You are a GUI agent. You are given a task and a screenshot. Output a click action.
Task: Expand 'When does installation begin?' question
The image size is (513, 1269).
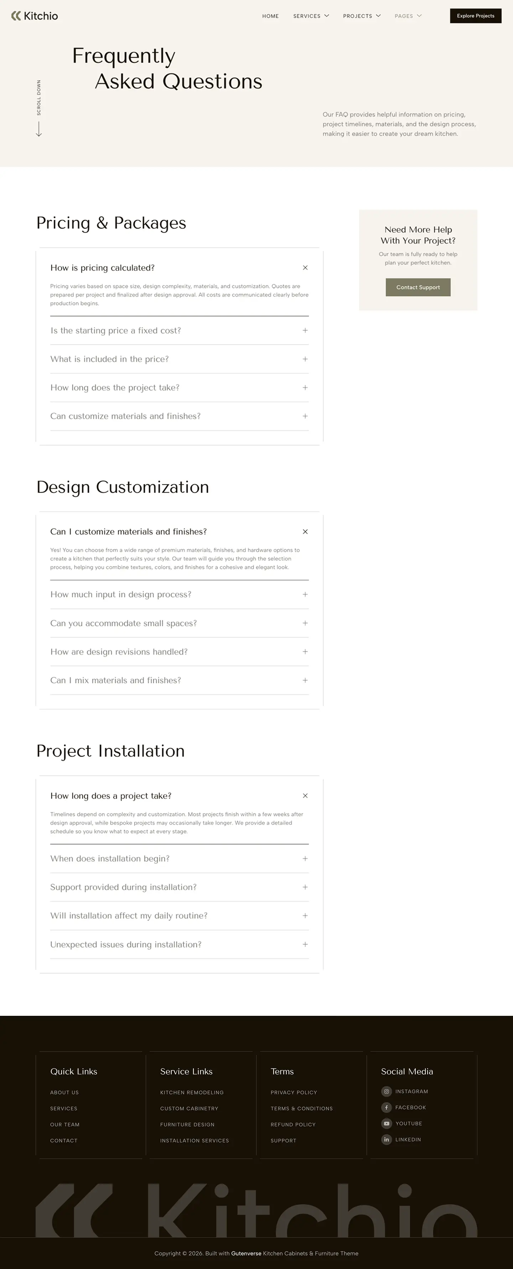305,859
